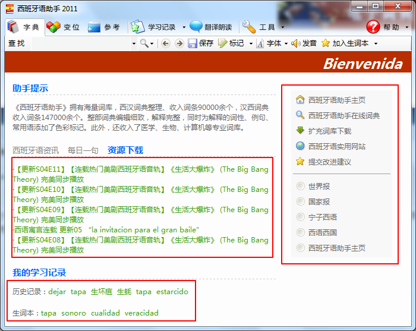Click the house icon for 西班牙语助手主页
The height and width of the screenshot is (331, 416).
300,100
